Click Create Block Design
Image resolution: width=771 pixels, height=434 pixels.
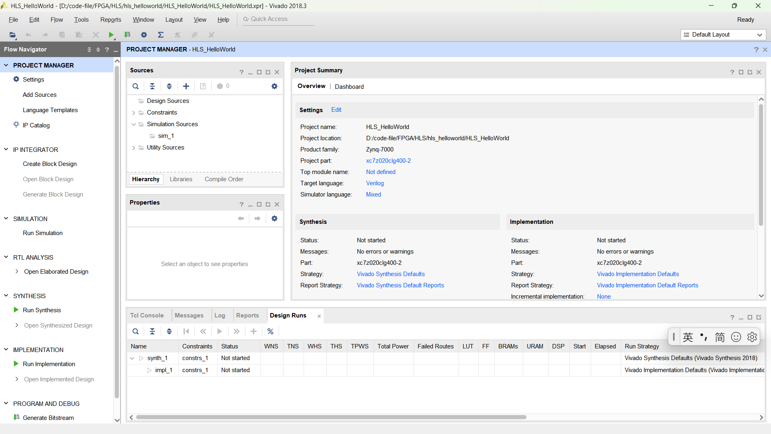[x=50, y=164]
